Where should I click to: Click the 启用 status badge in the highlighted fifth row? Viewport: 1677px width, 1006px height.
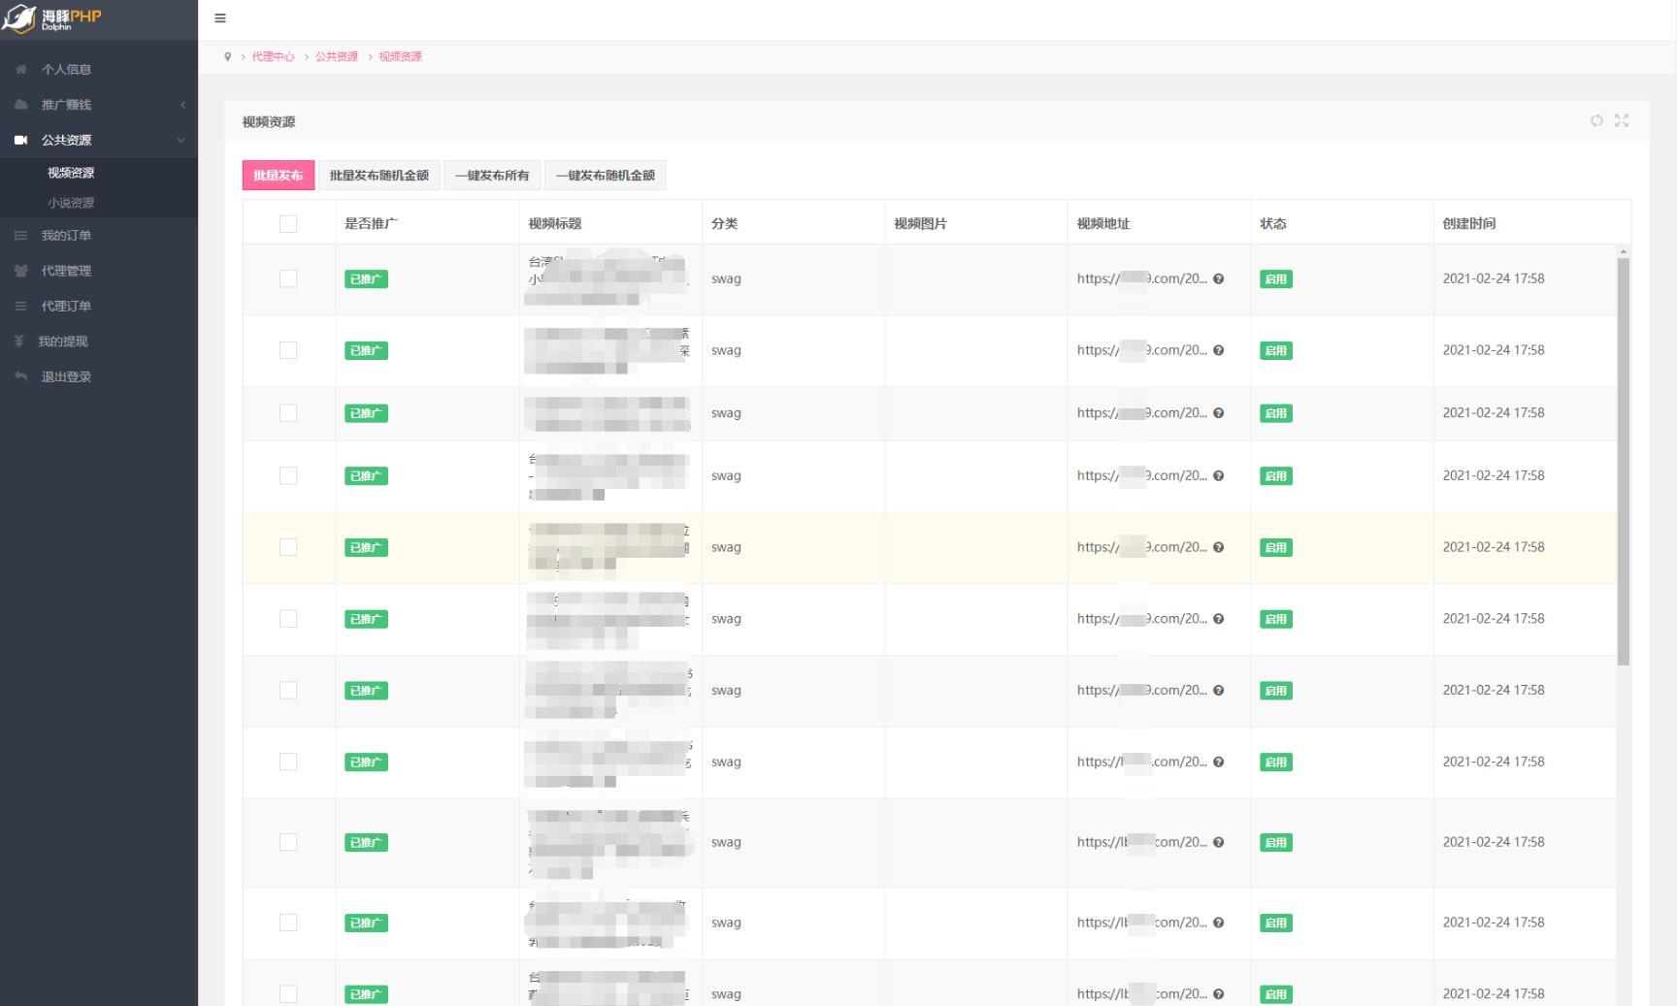pos(1275,548)
